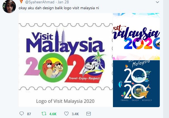Open the author's profile picture
The width and height of the screenshot is (169, 118).
(x=9, y=7)
